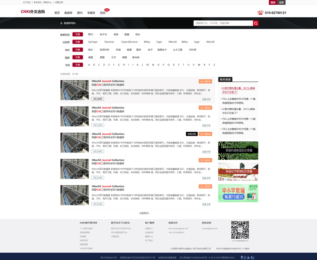317x260 pixels.
Task: Open footer link 学者圈
Action: (x=83, y=237)
